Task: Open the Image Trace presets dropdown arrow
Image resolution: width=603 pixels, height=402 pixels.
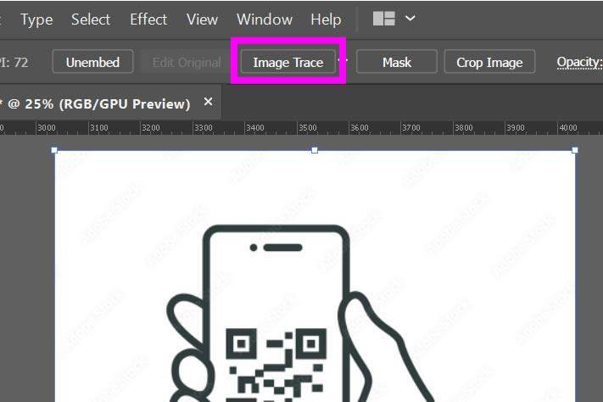Action: 343,60
